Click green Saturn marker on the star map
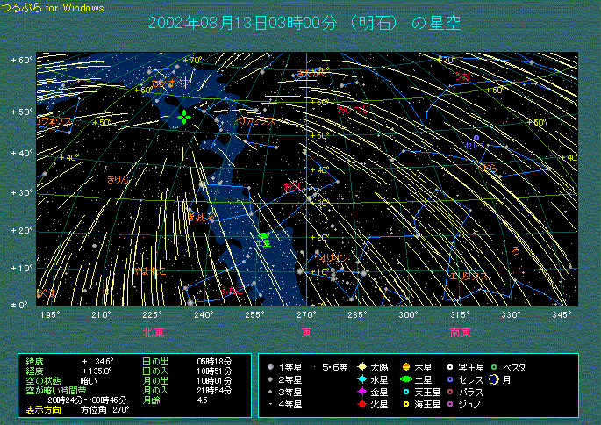Viewport: 601px width, 425px height. 264,239
